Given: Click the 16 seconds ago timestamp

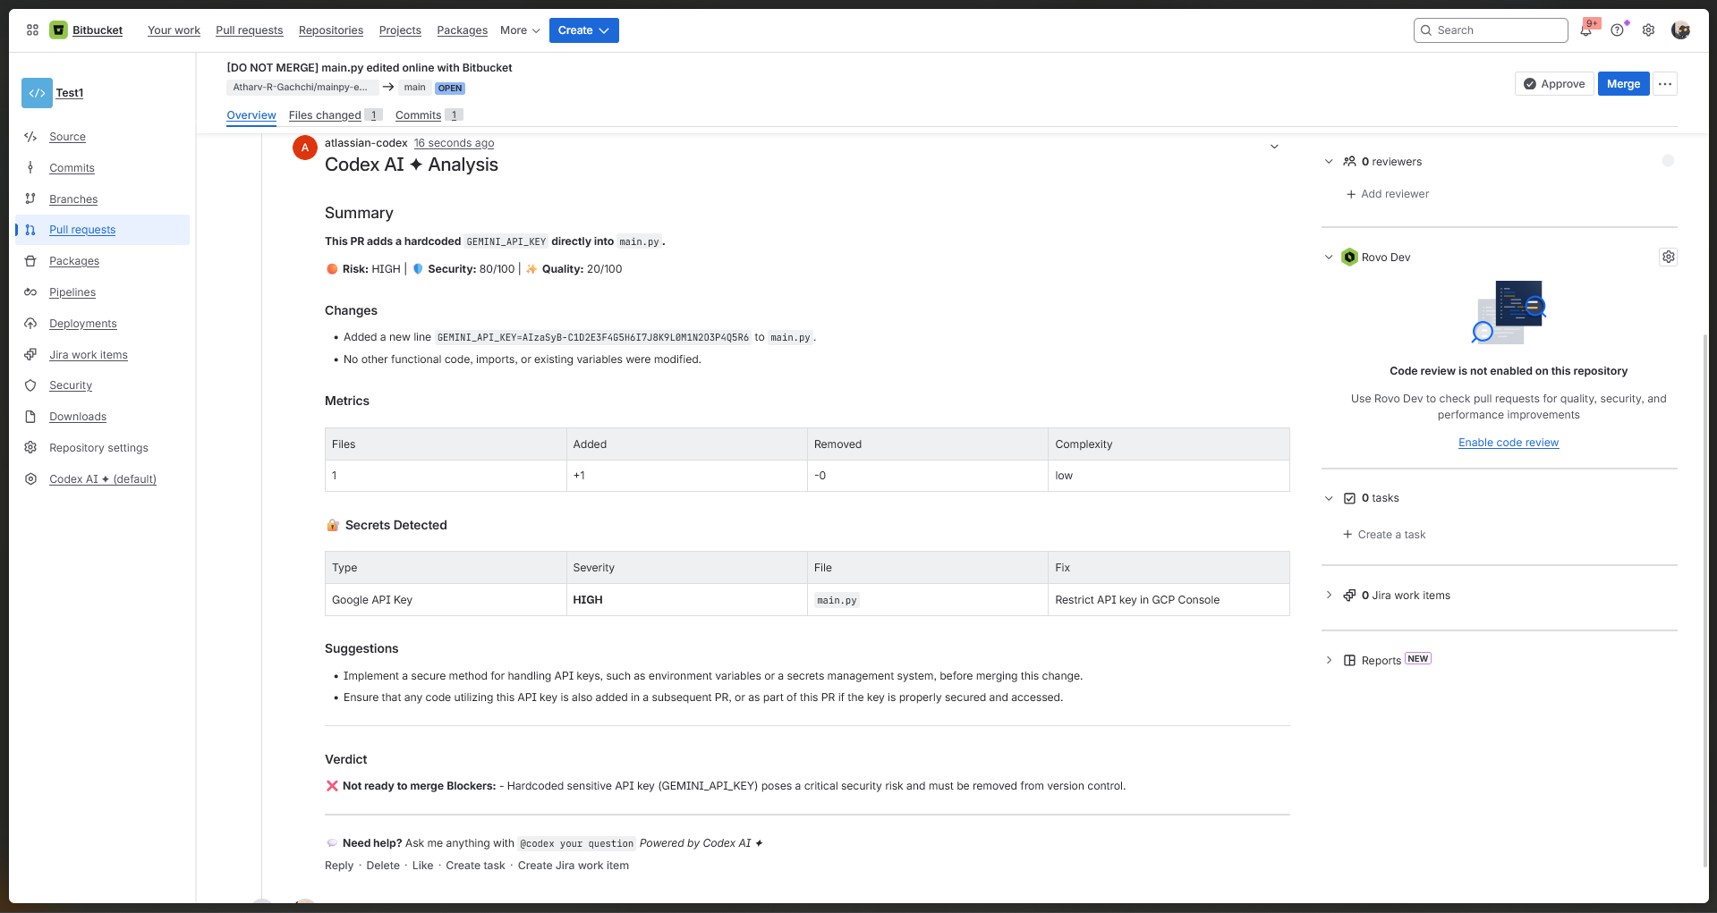Looking at the screenshot, I should (x=454, y=143).
